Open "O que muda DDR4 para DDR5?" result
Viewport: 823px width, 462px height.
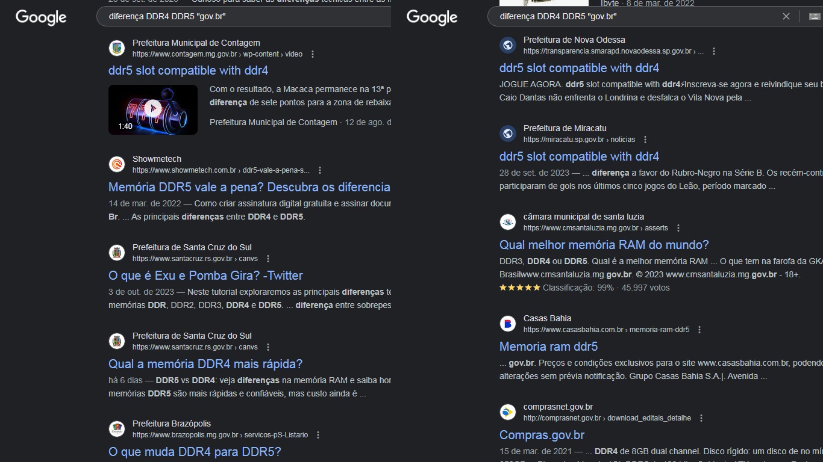[x=195, y=452]
